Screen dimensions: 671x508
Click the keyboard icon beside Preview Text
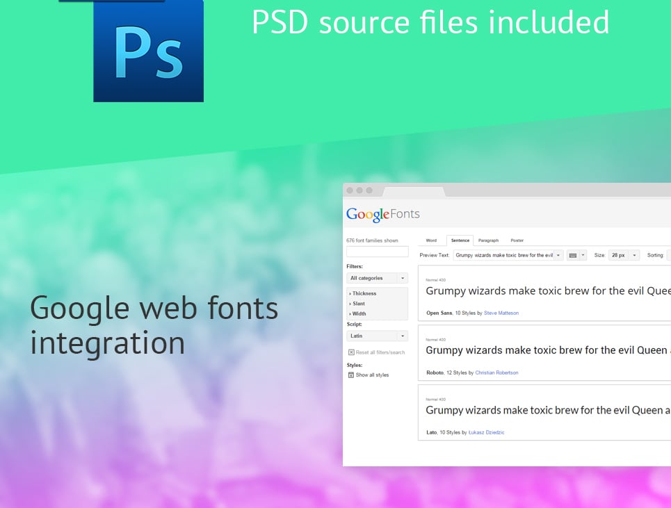pos(572,255)
